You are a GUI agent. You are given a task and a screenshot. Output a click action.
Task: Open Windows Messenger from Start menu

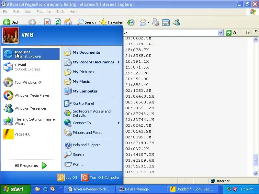(31, 108)
